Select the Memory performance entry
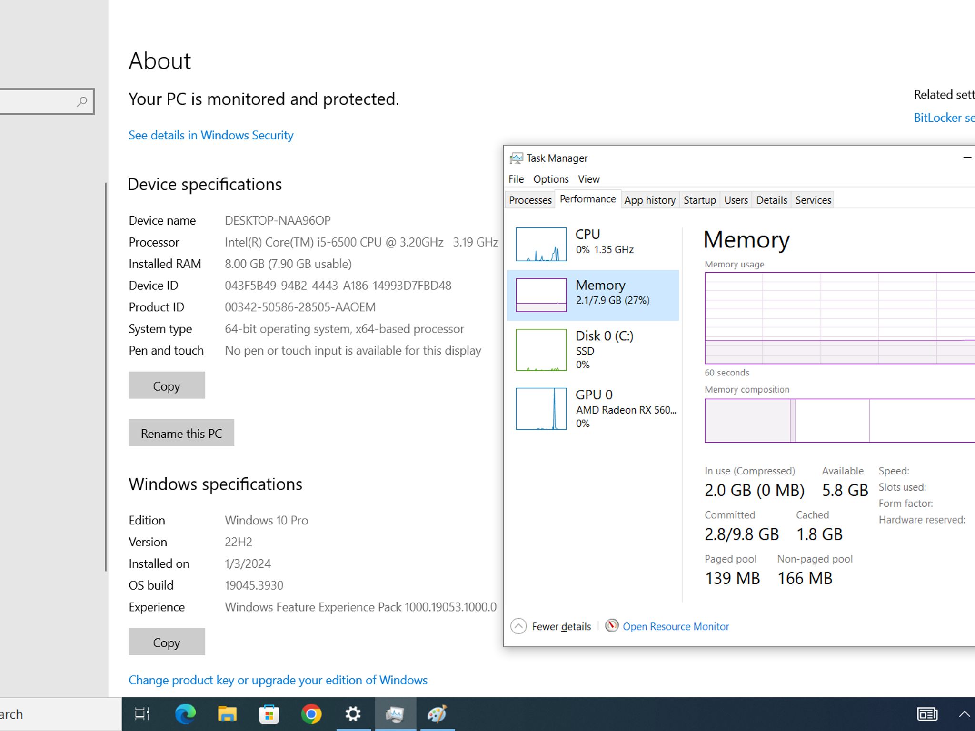The height and width of the screenshot is (731, 975). (593, 295)
